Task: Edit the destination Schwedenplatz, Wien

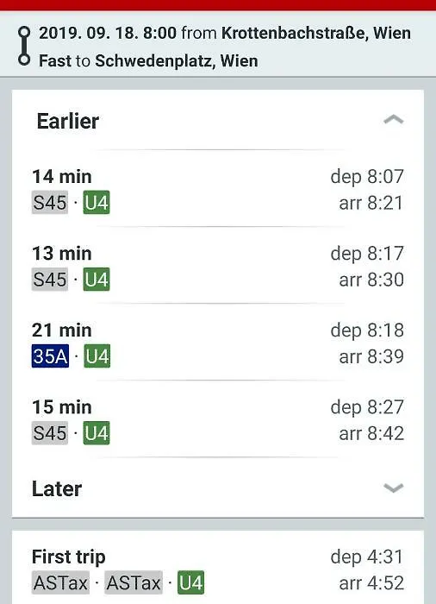Action: pos(177,61)
